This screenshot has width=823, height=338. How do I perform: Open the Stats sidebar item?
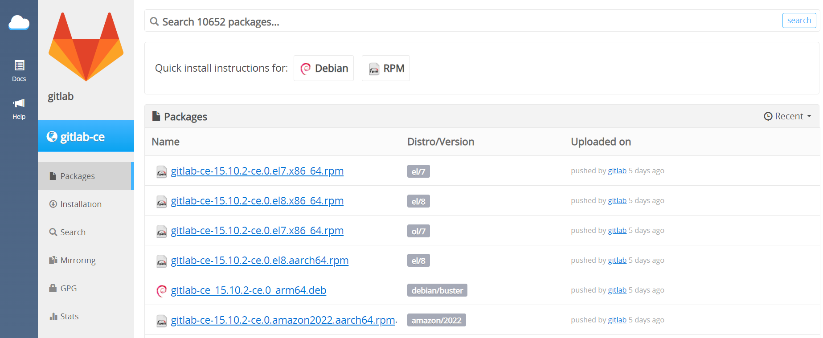click(86, 316)
